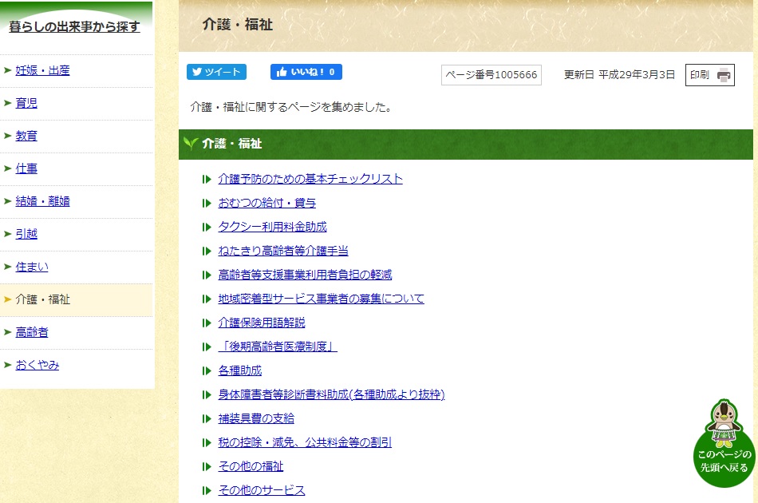Click the arrow icon beside 補装具費の支給
Screen dimensions: 758x503
207,419
